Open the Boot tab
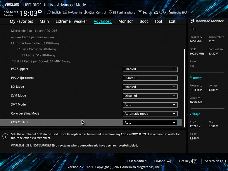 click(144, 21)
